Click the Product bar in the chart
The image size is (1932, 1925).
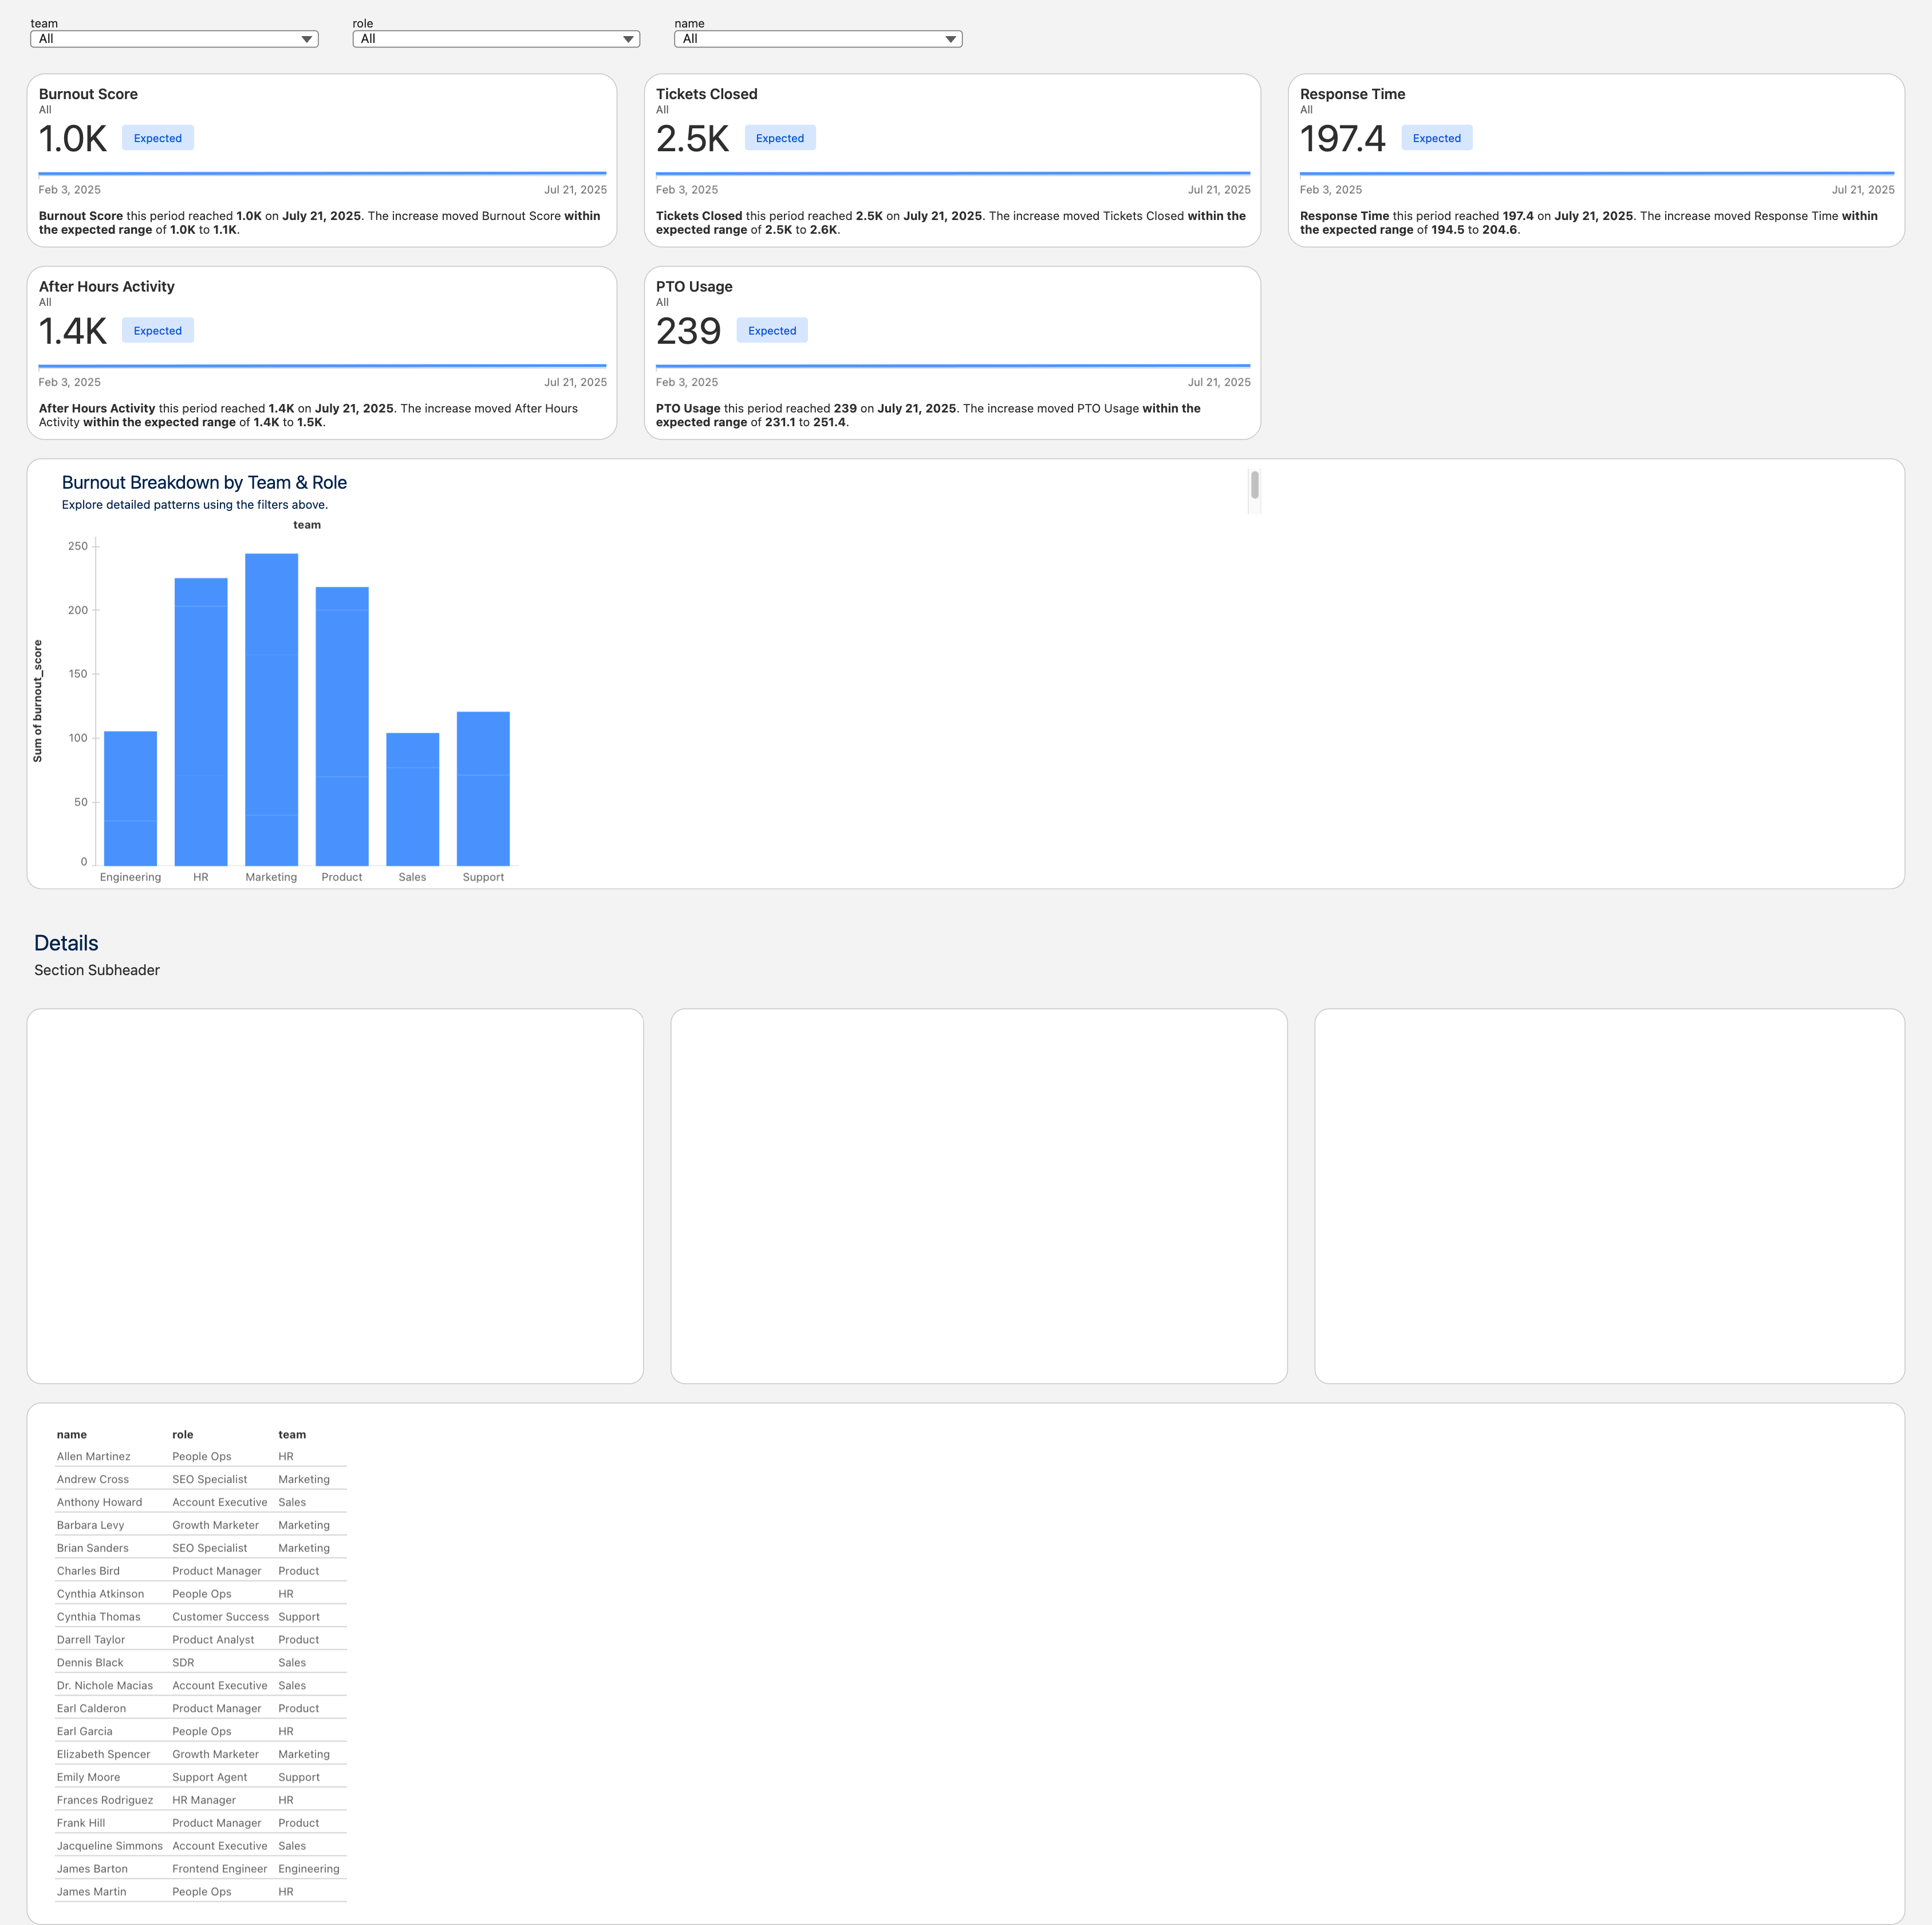pos(342,725)
